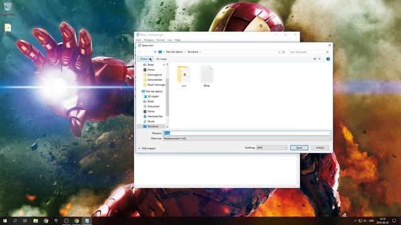Select Hämtade filer in the navigation tree

pos(153,116)
